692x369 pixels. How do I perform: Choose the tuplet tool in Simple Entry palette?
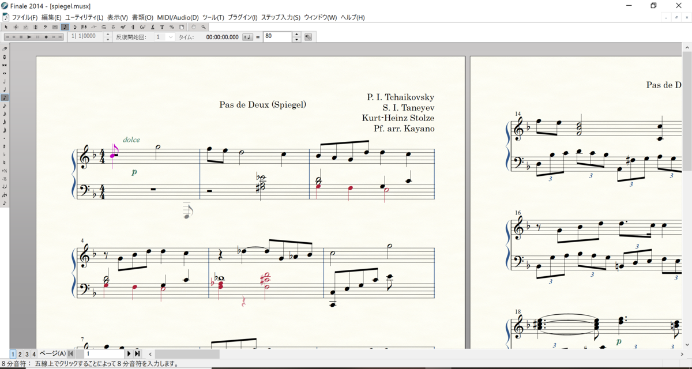pyautogui.click(x=5, y=195)
